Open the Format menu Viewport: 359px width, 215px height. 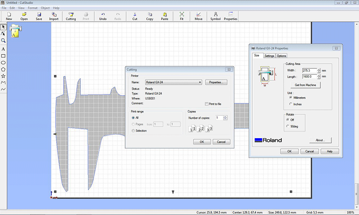click(x=32, y=8)
